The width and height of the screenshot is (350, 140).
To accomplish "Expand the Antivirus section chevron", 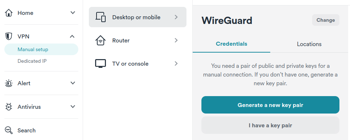I will point(73,107).
